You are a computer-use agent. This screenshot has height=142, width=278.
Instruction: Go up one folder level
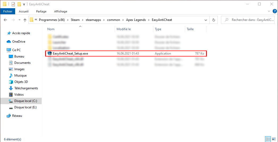pos(25,20)
